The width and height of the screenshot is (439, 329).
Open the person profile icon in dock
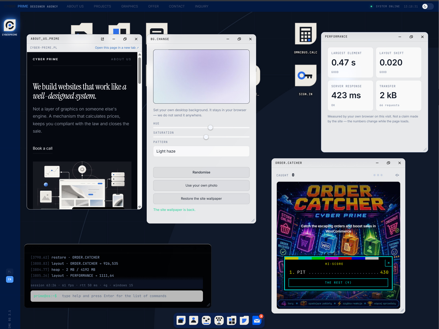pyautogui.click(x=194, y=320)
